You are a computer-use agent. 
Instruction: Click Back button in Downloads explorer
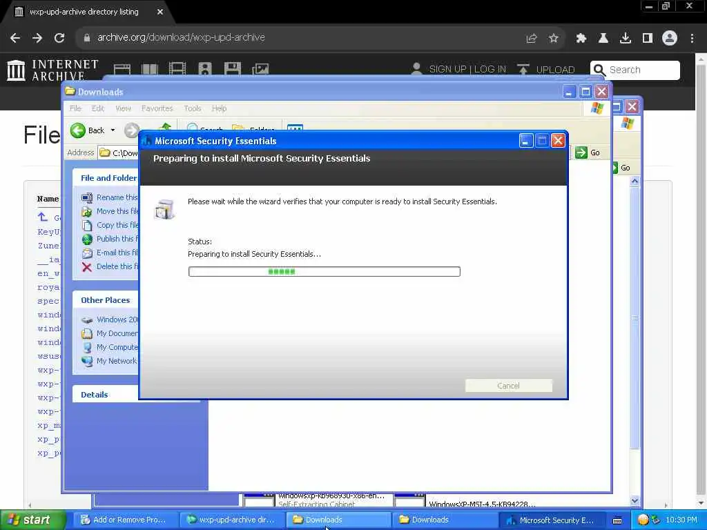(88, 130)
